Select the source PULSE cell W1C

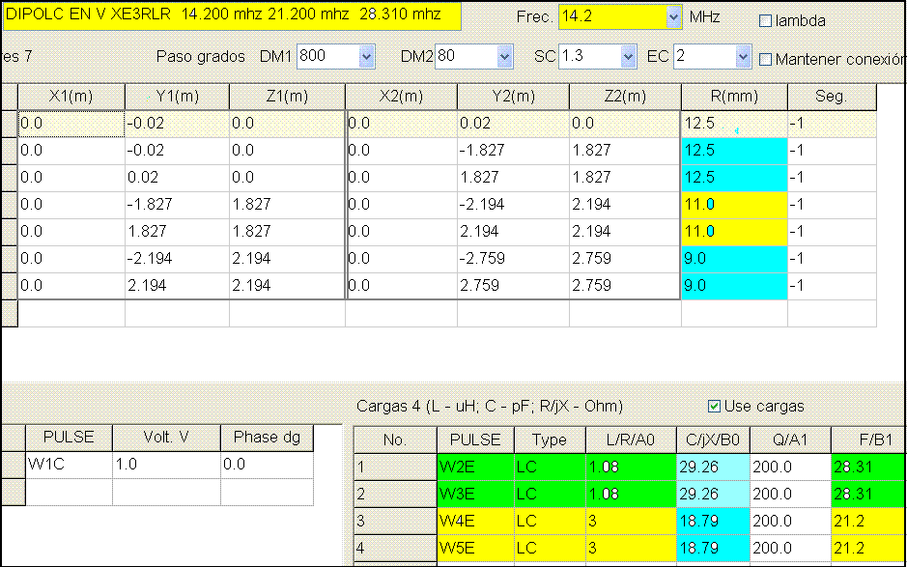point(69,465)
